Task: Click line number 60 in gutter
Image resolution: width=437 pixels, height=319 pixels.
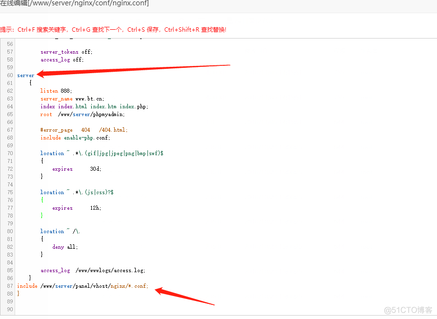Action: 10,76
